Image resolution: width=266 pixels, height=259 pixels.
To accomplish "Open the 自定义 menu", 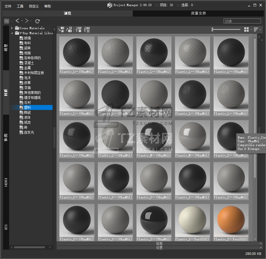I will click(34, 6).
